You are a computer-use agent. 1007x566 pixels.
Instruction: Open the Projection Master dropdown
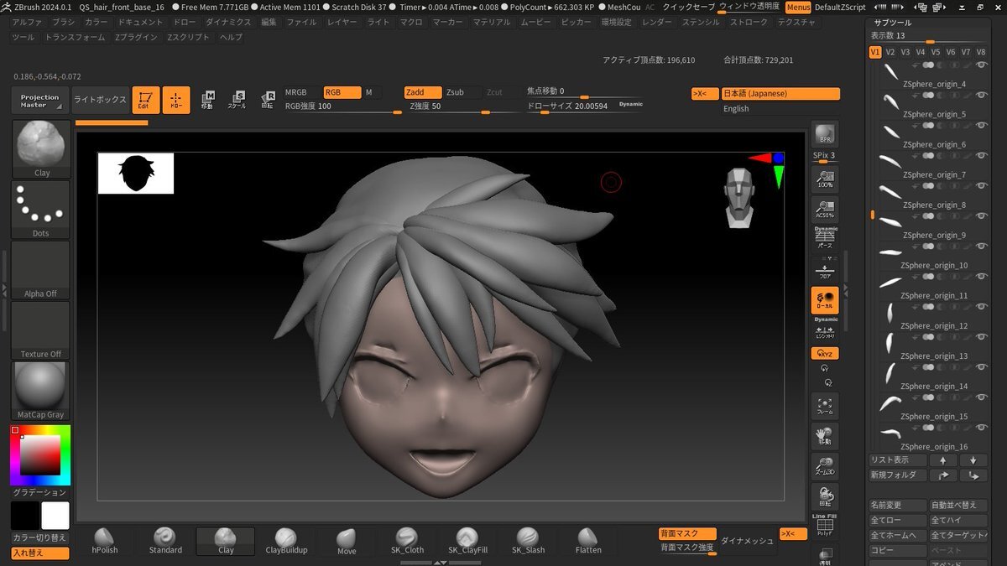(40, 101)
